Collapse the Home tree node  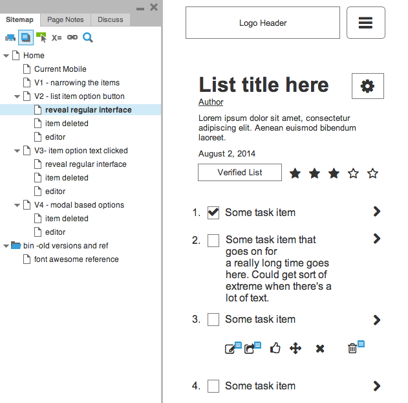click(x=6, y=56)
